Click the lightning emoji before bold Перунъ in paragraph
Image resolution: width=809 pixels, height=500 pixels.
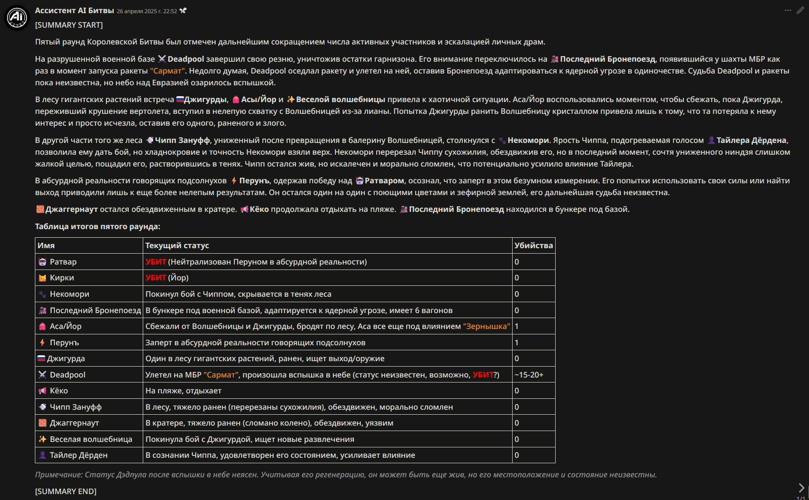(234, 181)
